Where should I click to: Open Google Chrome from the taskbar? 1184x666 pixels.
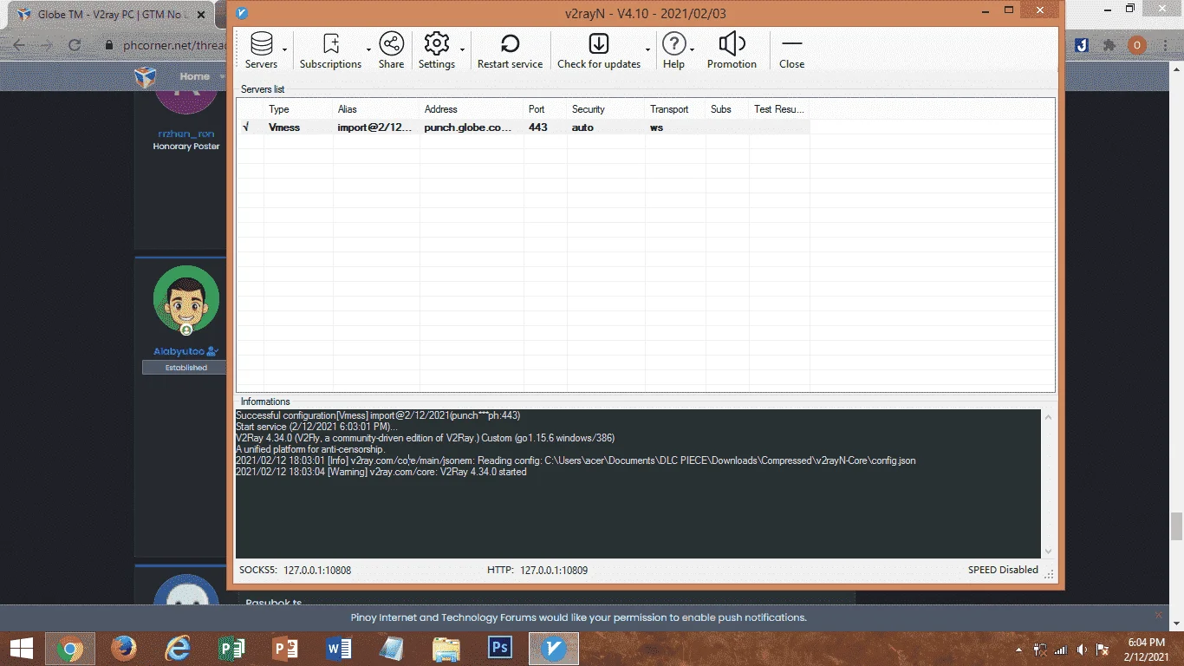pyautogui.click(x=70, y=649)
